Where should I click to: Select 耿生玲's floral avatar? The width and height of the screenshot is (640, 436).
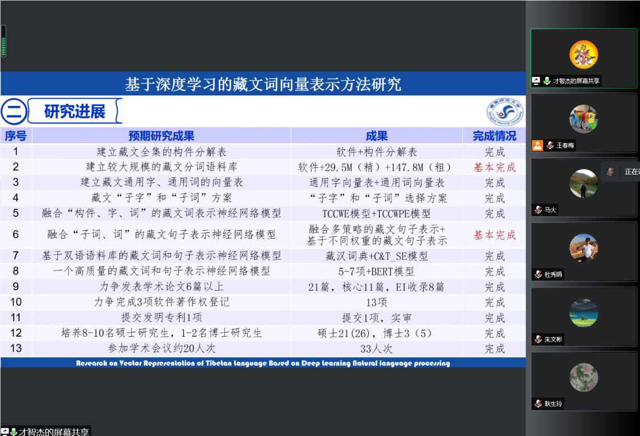(x=583, y=377)
